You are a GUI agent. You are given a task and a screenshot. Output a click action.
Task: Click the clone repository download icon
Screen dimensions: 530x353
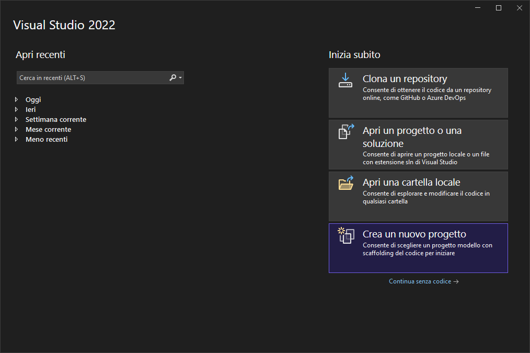click(x=345, y=80)
